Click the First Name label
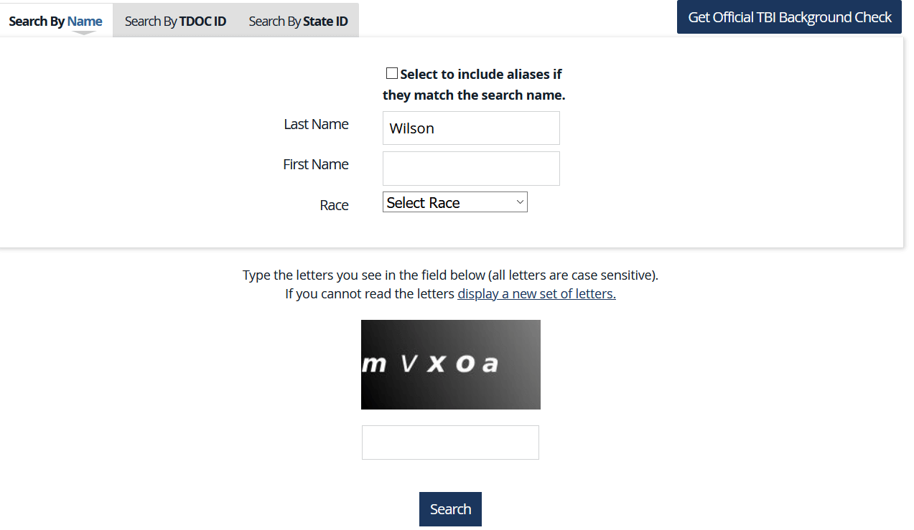 tap(316, 164)
